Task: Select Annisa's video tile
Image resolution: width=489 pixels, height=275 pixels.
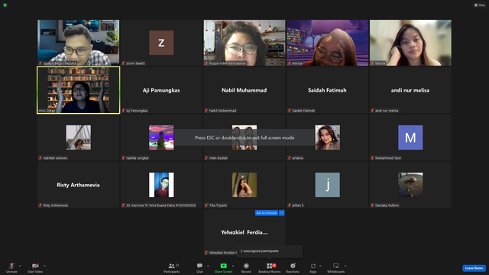Action: [327, 43]
